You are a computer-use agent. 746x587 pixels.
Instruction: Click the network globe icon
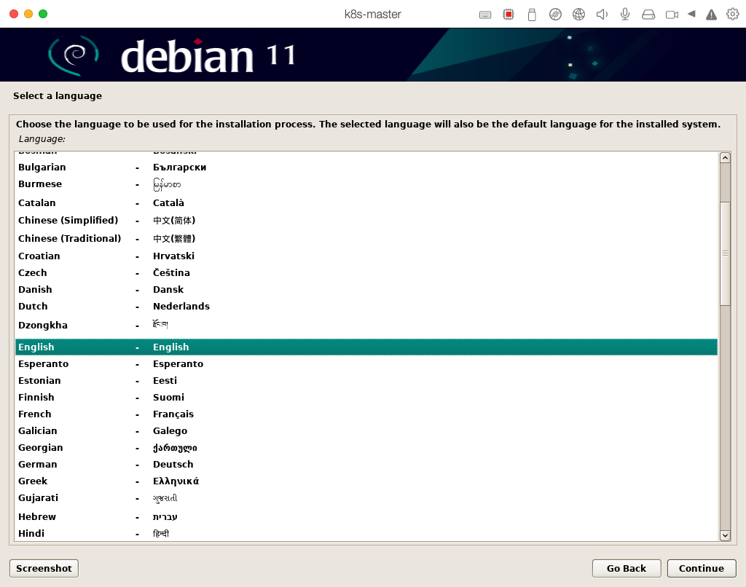[578, 15]
